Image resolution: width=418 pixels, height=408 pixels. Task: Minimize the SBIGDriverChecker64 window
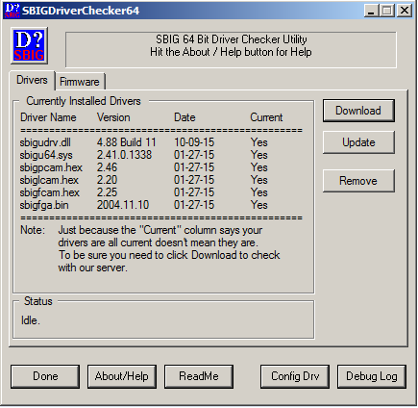(x=372, y=11)
